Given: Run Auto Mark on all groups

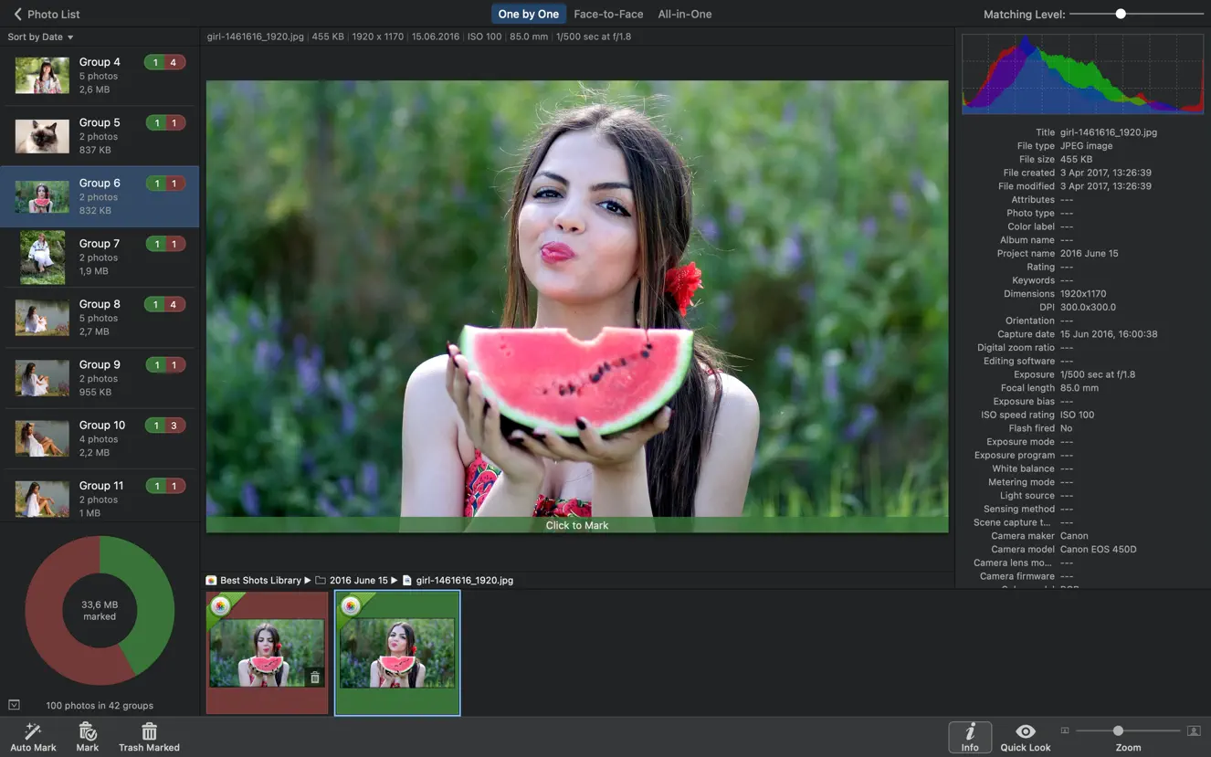Looking at the screenshot, I should [33, 735].
